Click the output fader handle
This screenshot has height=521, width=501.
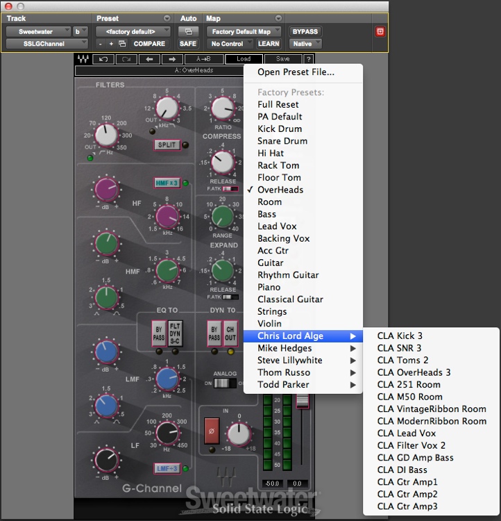point(303,401)
